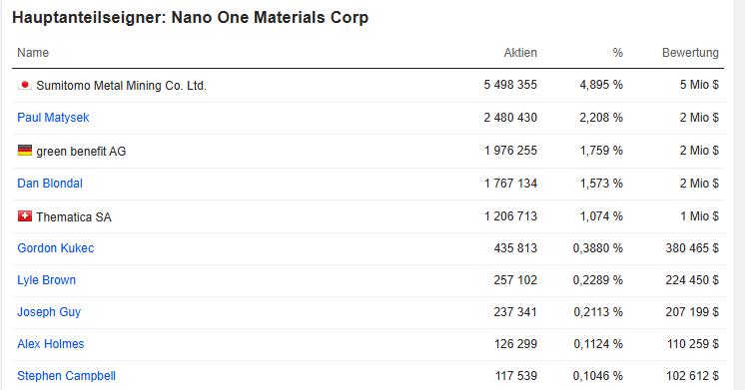Open Lyle Brown's profile

point(47,280)
